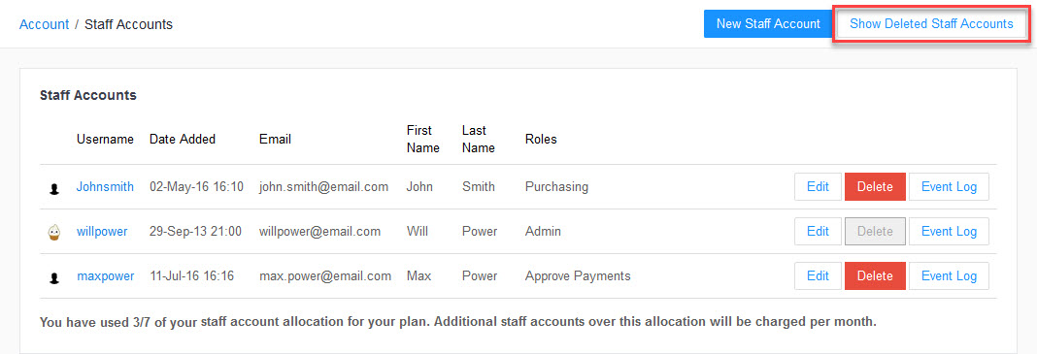Click the maxpower avatar icon
The image size is (1037, 354).
(x=54, y=277)
